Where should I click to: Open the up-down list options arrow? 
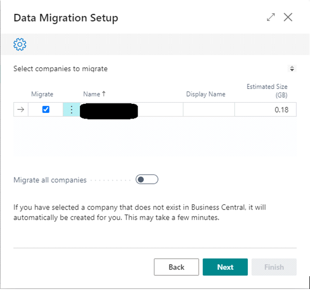(292, 69)
